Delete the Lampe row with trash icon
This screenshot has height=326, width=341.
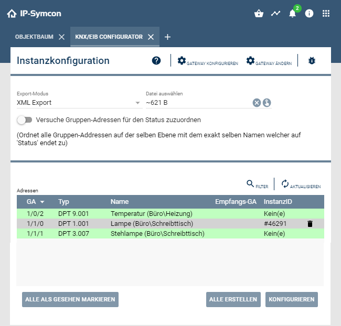(310, 224)
